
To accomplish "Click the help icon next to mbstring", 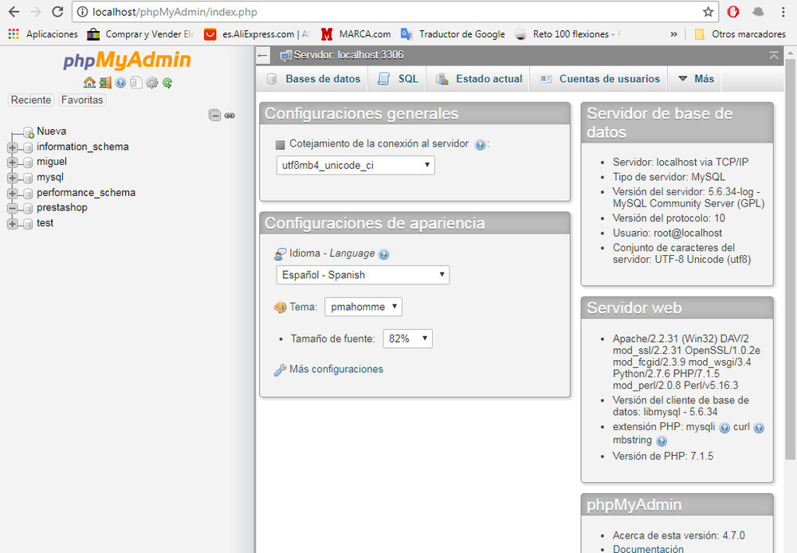I will click(x=662, y=441).
